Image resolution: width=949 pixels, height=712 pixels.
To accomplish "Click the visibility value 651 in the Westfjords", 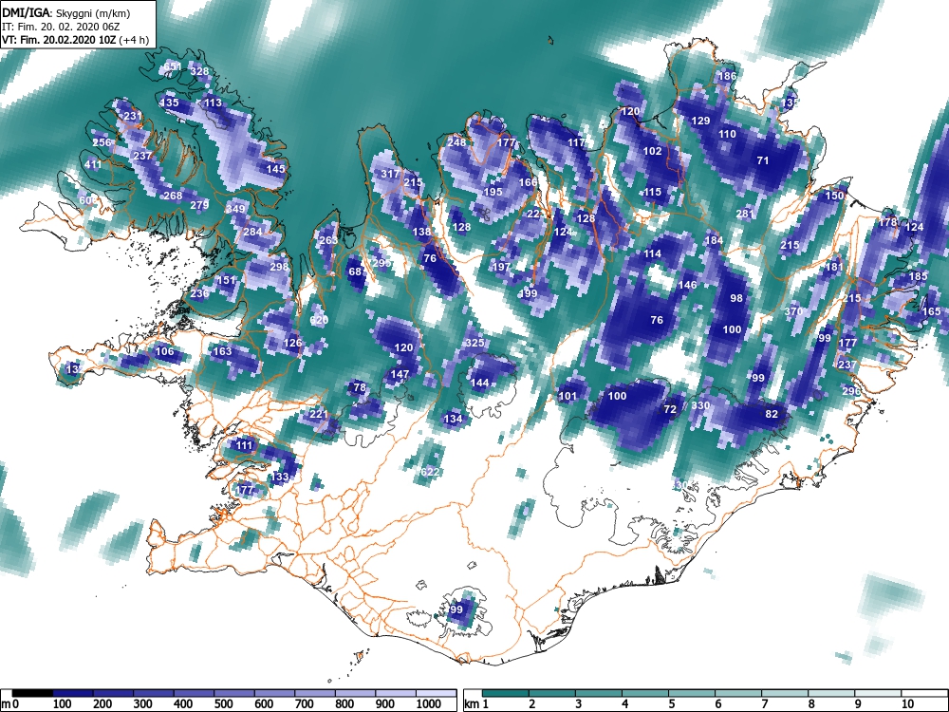I will 173,66.
